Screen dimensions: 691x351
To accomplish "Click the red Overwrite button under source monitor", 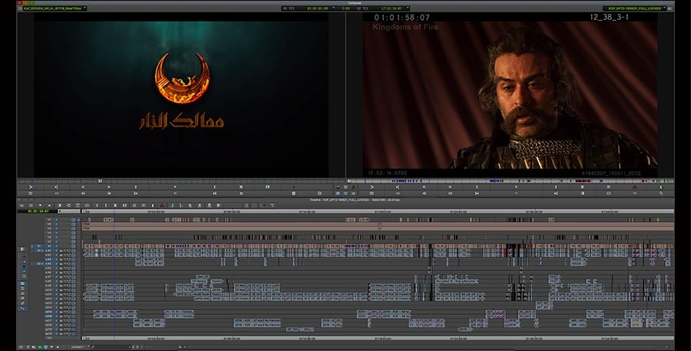I will coord(293,187).
